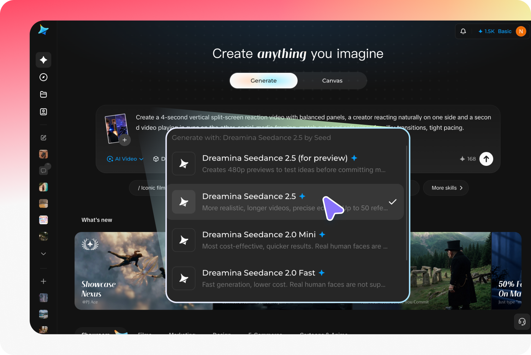
Task: Click the prompt text field
Action: tap(313, 122)
